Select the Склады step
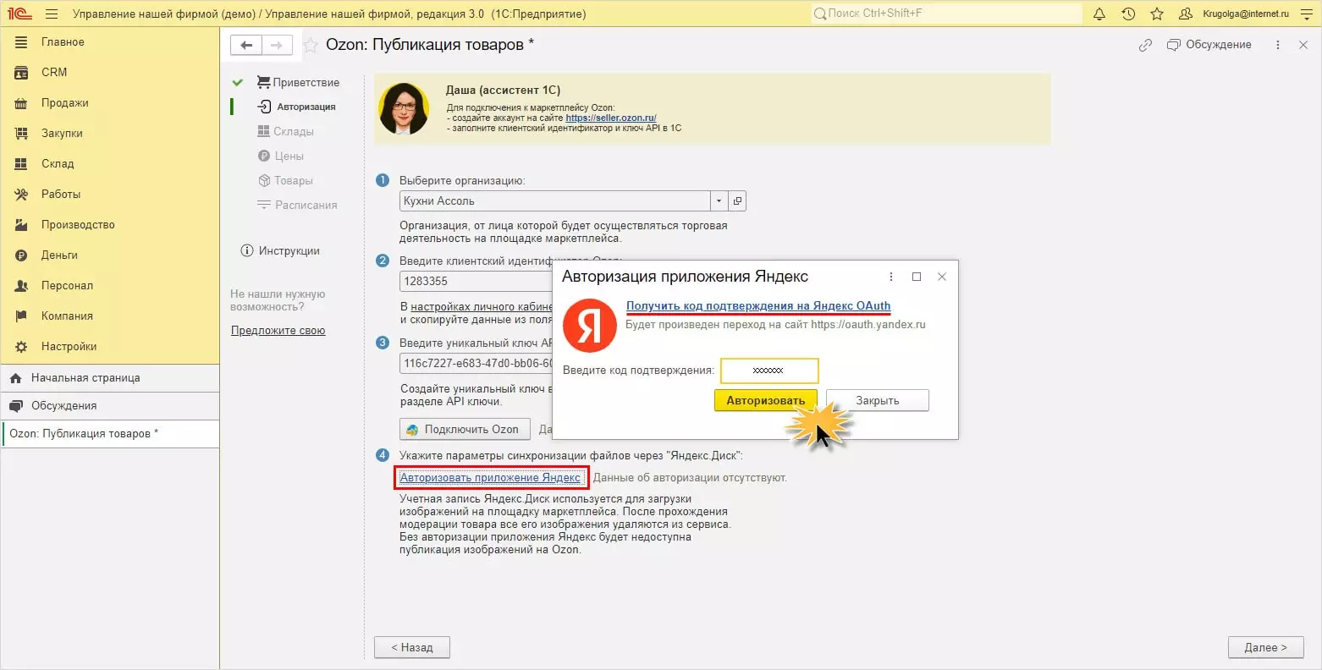 (x=286, y=132)
